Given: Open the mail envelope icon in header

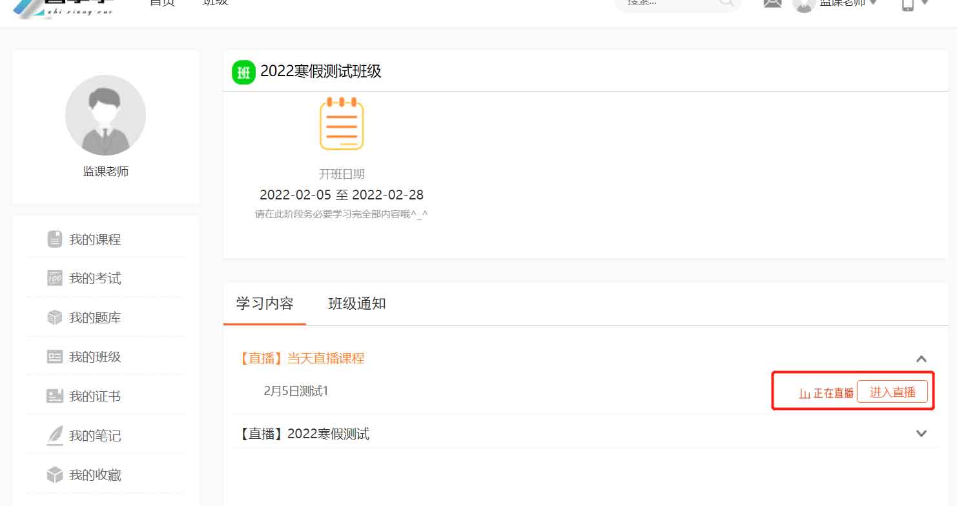Looking at the screenshot, I should [x=772, y=3].
